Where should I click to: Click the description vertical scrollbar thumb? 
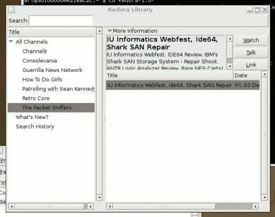point(230,50)
